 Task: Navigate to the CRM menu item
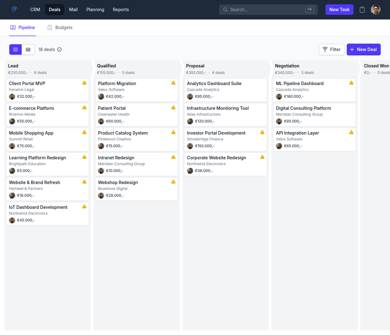coord(35,10)
